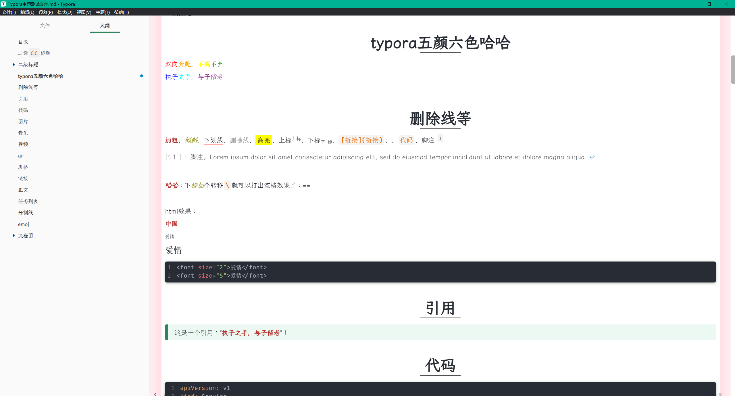Click the yellow 高亮 highlighted text
This screenshot has height=396, width=735.
point(264,140)
